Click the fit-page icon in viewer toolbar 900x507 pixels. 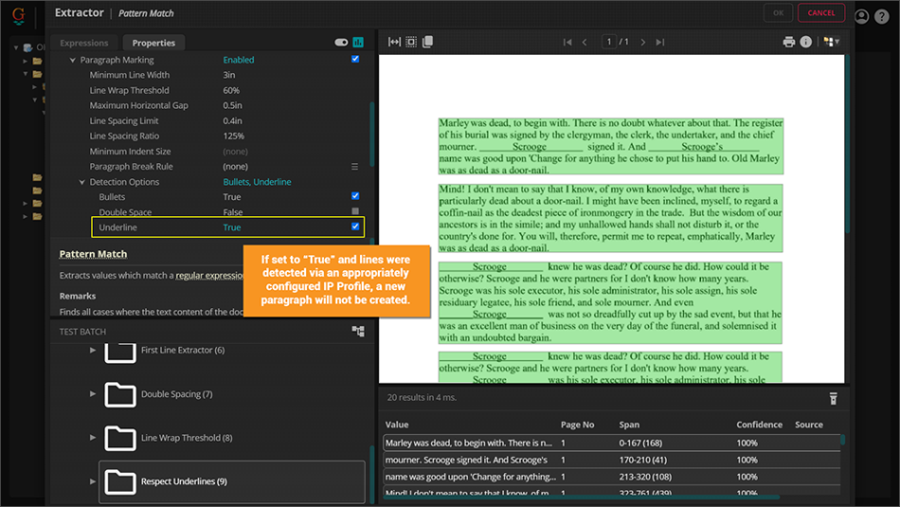(411, 42)
